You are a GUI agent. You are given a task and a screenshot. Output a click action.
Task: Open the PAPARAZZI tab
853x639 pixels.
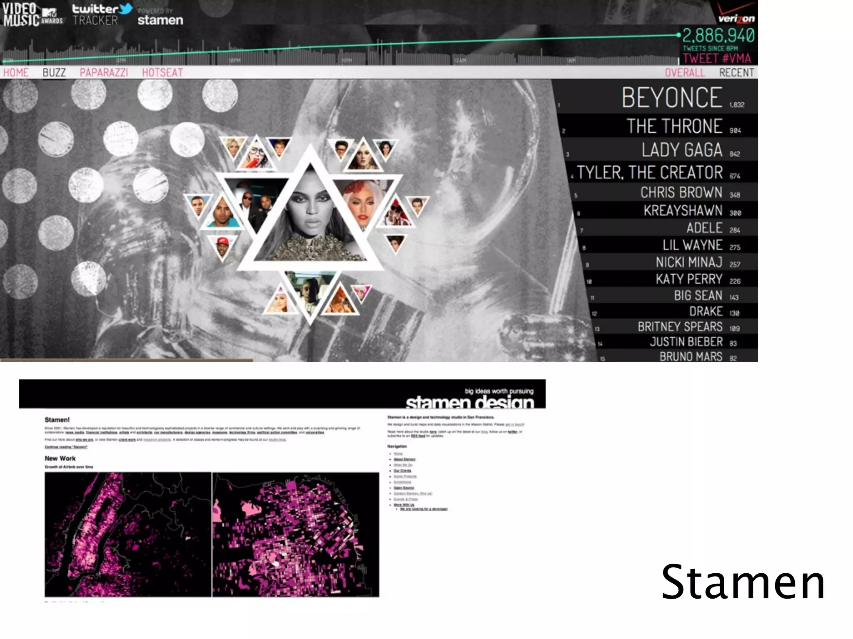click(104, 73)
